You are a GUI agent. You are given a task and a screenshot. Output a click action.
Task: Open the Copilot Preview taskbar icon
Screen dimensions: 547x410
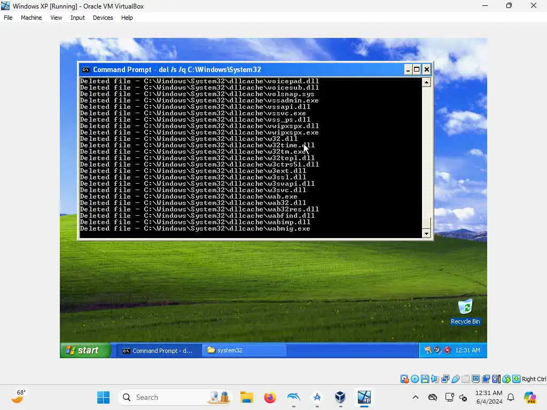[x=530, y=397]
